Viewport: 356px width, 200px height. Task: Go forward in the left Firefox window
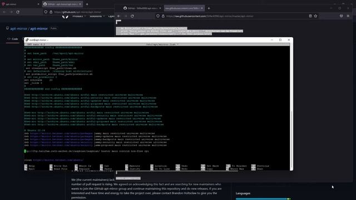point(11,12)
